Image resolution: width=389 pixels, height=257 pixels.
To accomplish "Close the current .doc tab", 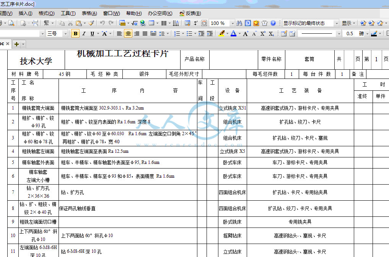I will pyautogui.click(x=7, y=44).
